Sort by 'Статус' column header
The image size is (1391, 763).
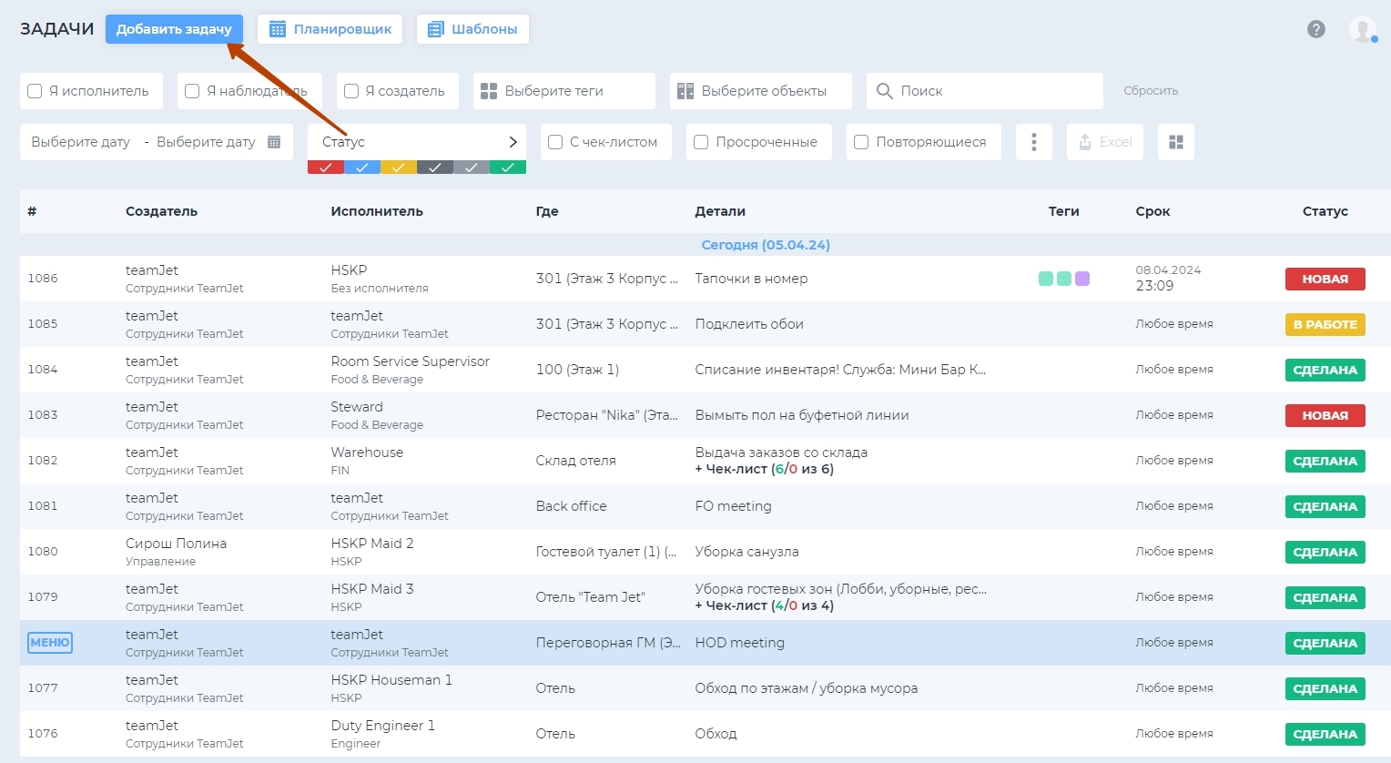tap(1325, 211)
